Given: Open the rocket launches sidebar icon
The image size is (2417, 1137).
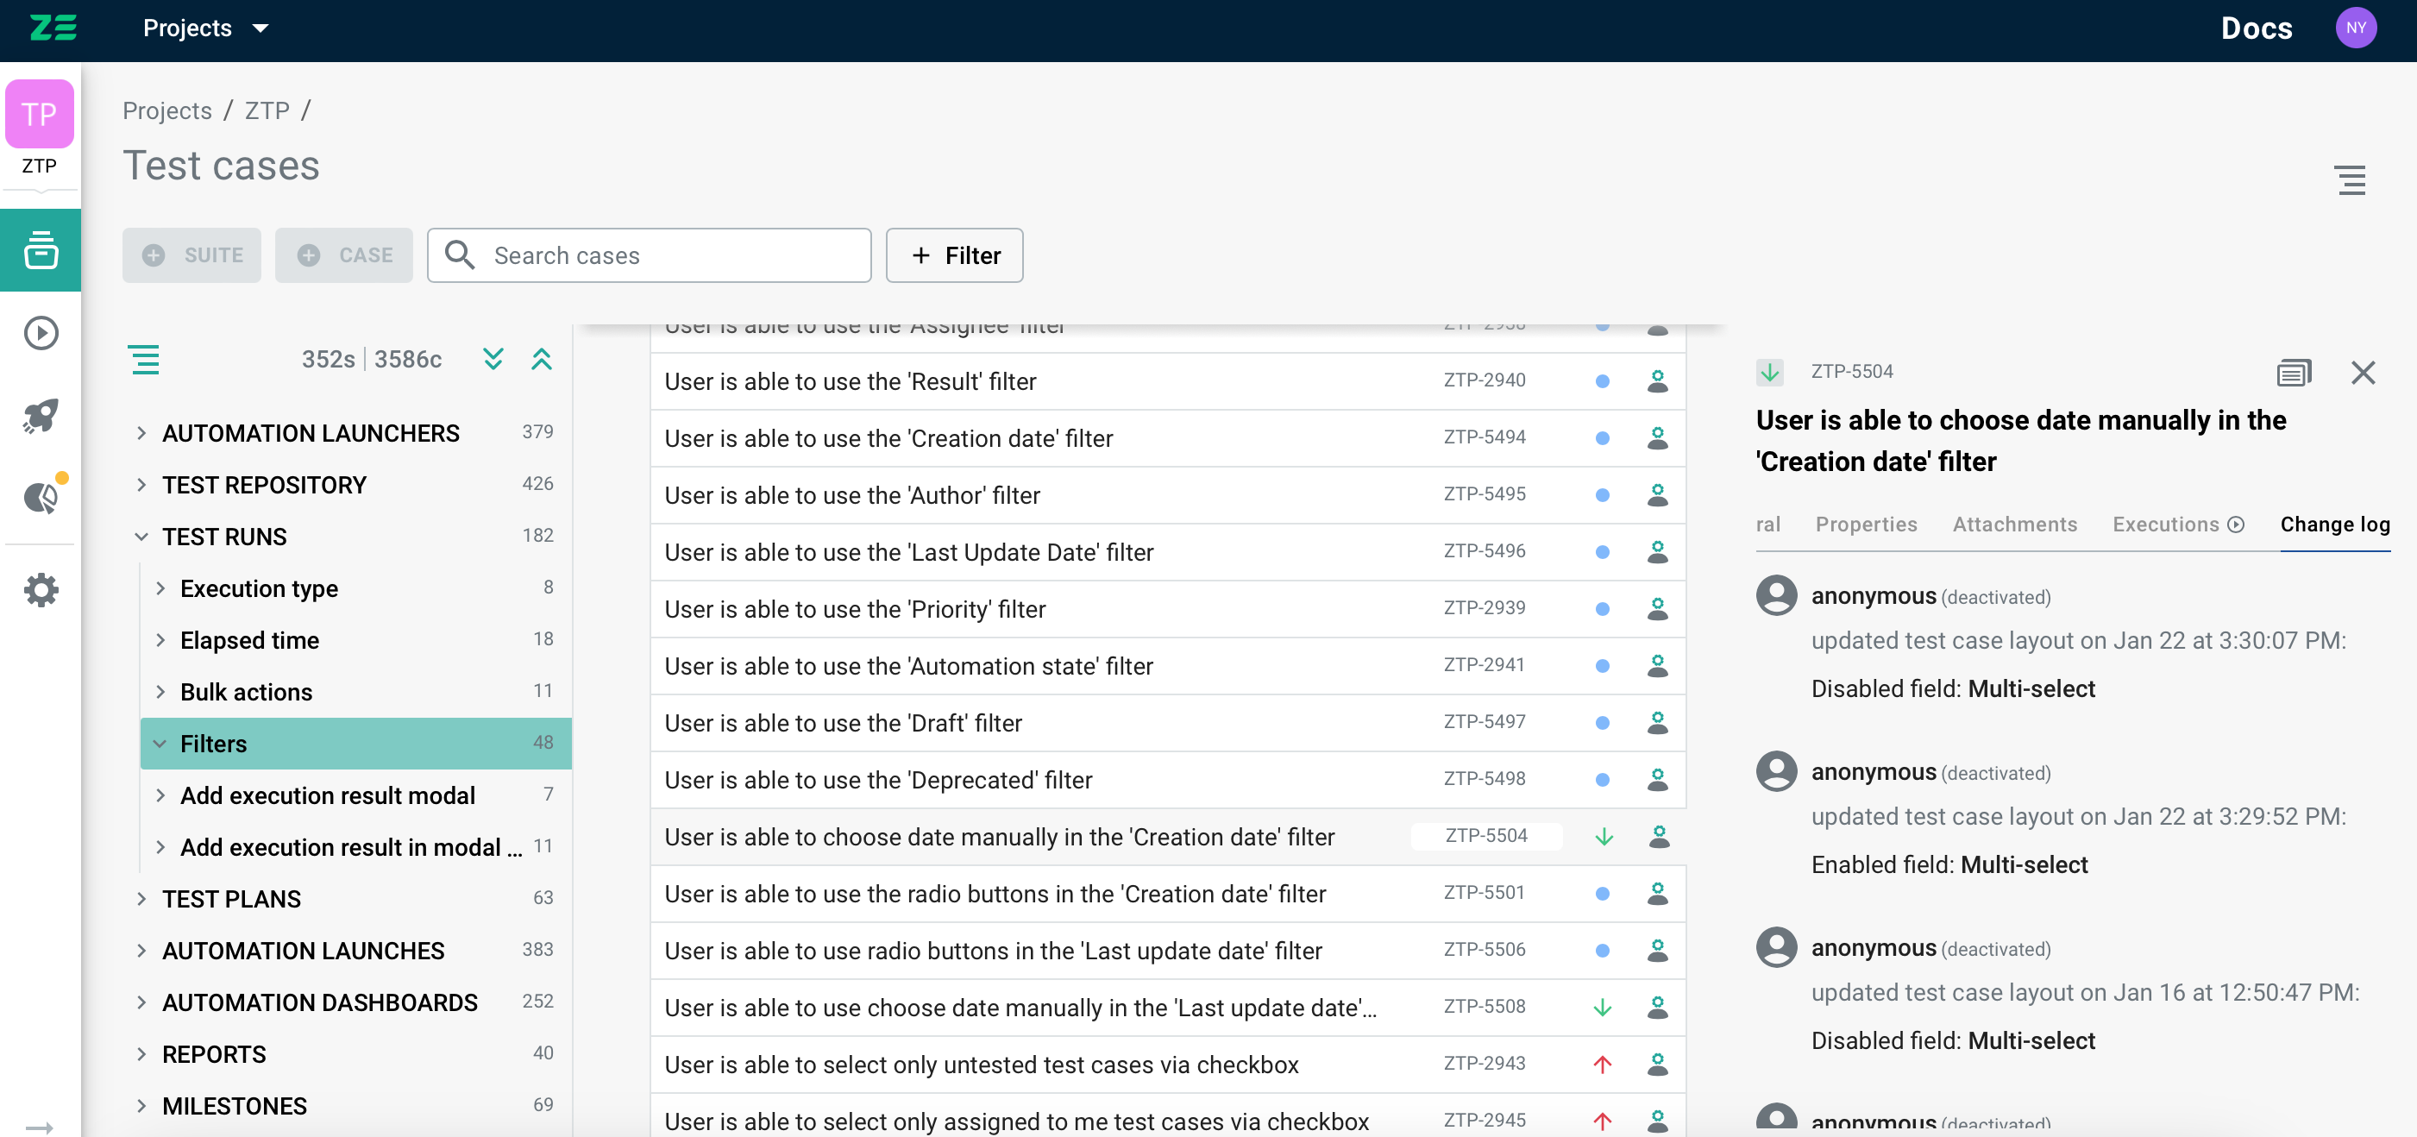Looking at the screenshot, I should (x=41, y=416).
